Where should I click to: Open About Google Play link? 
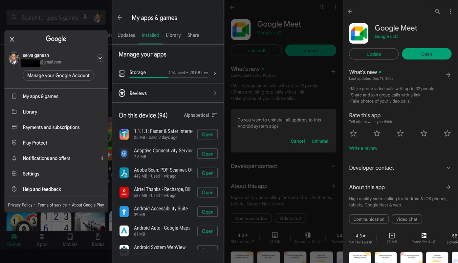tap(88, 205)
